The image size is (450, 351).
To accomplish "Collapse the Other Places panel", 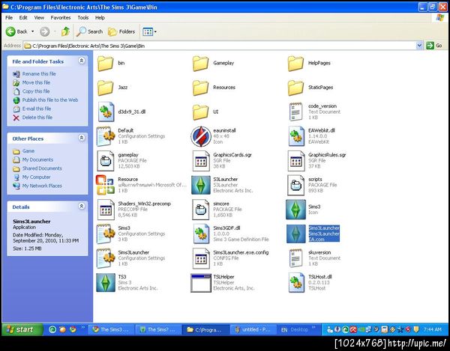I will pos(82,138).
